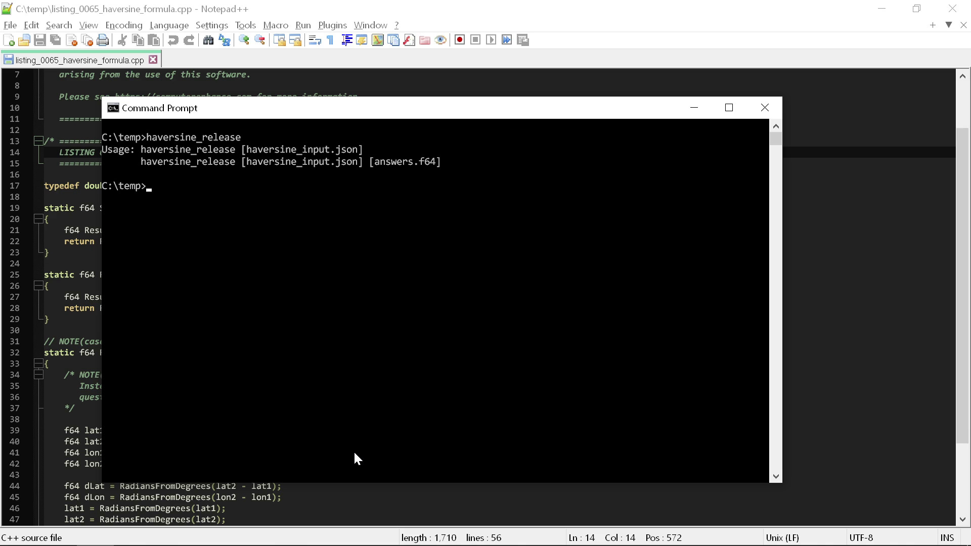
Task: Run the recorded macro (playback icon)
Action: (491, 40)
